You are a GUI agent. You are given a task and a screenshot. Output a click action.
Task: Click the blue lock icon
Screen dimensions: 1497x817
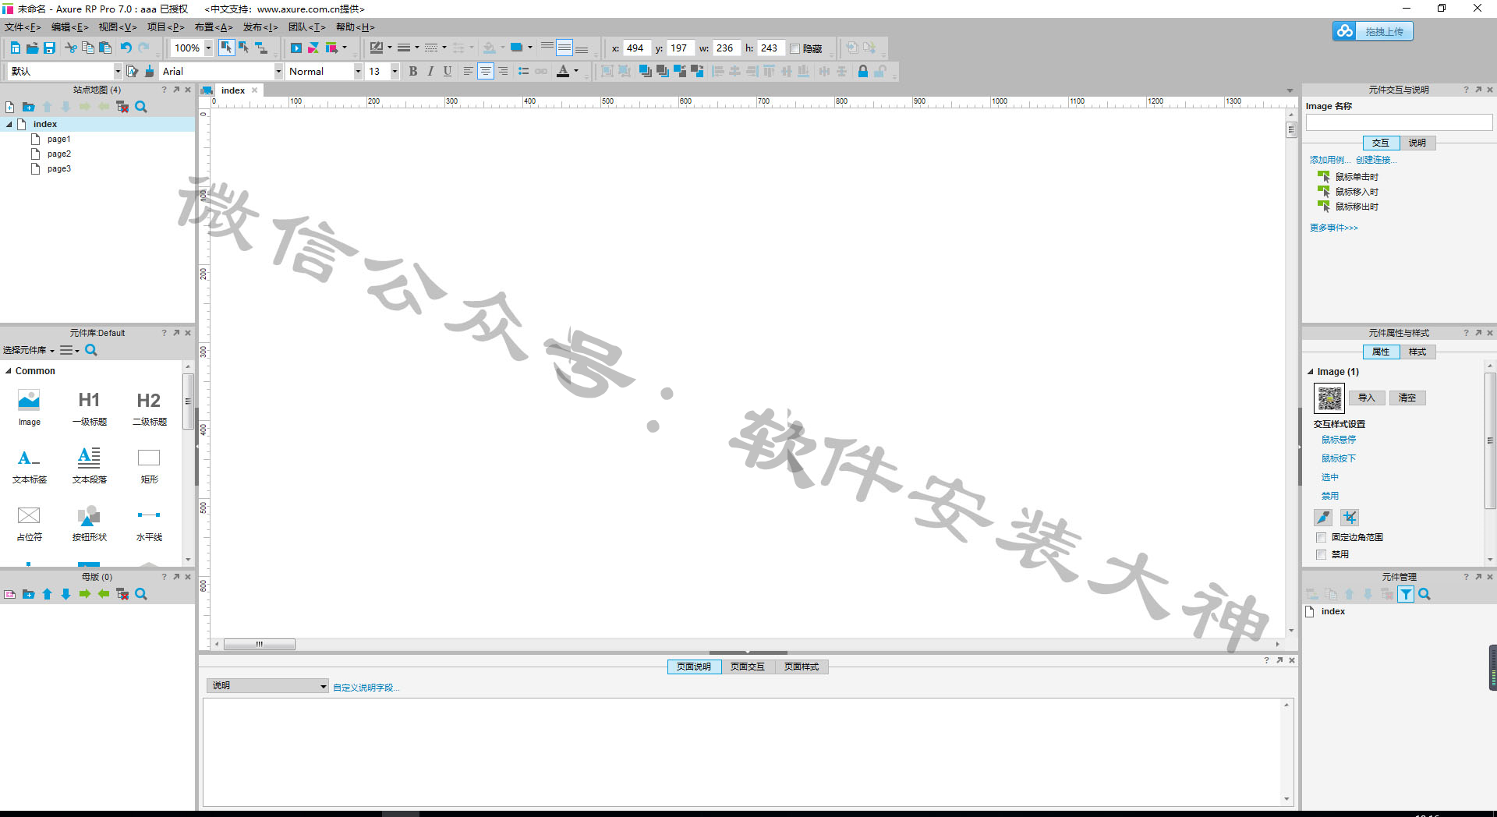(863, 71)
